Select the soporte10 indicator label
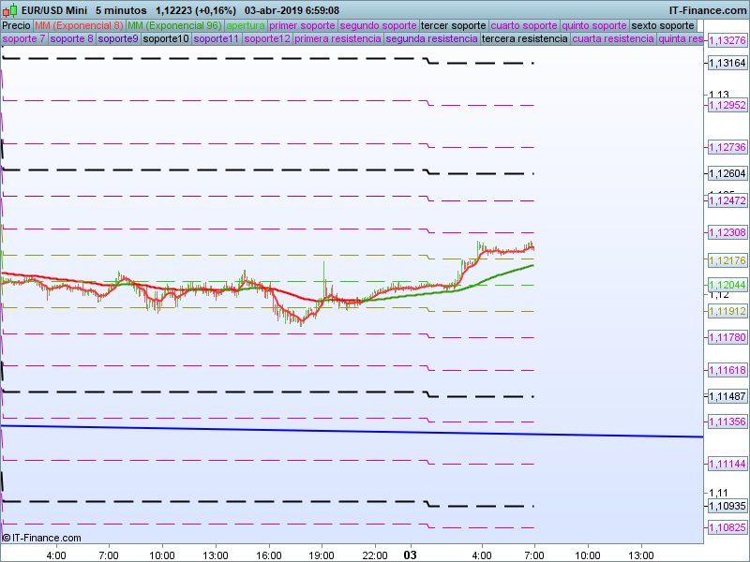The width and height of the screenshot is (750, 562). [x=166, y=39]
